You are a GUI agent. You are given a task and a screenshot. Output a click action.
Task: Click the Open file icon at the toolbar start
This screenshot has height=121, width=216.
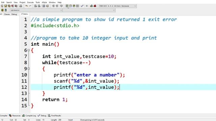(2, 6)
